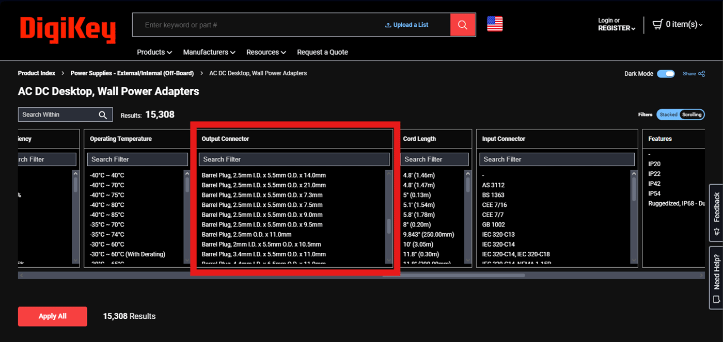Select Barrel Plug 2mm I.D. x 5.5mm O.D. x 10.5mm
Screen dimensions: 723x342
[261, 245]
